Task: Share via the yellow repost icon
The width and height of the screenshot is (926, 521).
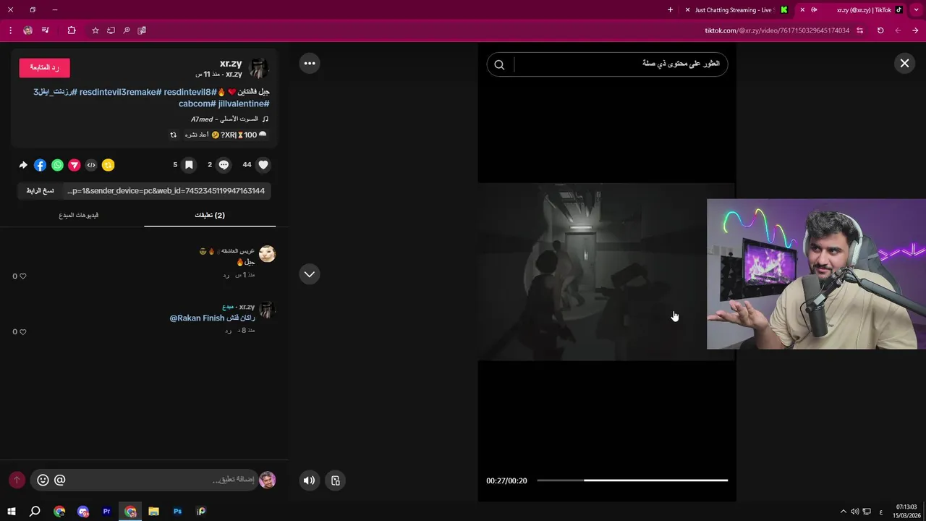Action: pos(108,165)
